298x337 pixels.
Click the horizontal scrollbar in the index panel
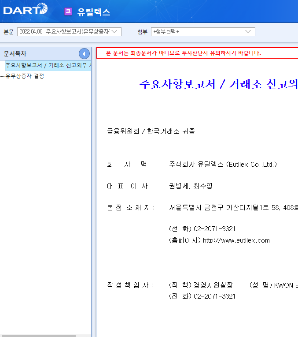pyautogui.click(x=39, y=336)
